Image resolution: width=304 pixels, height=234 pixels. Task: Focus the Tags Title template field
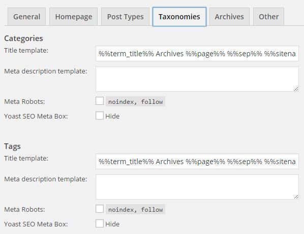[197, 162]
